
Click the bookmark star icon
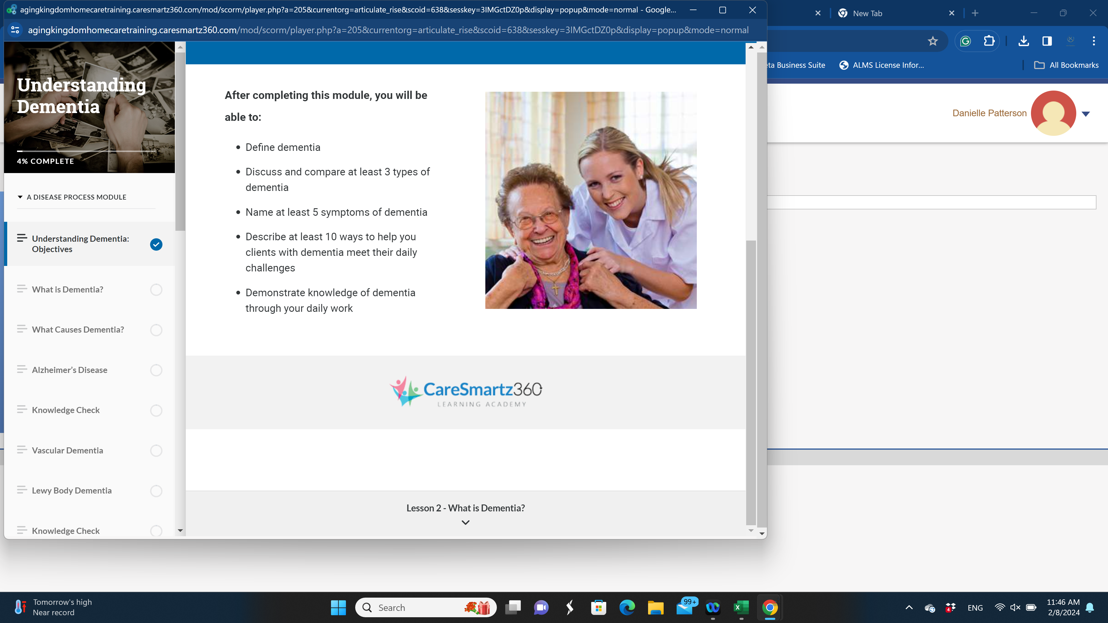coord(933,41)
